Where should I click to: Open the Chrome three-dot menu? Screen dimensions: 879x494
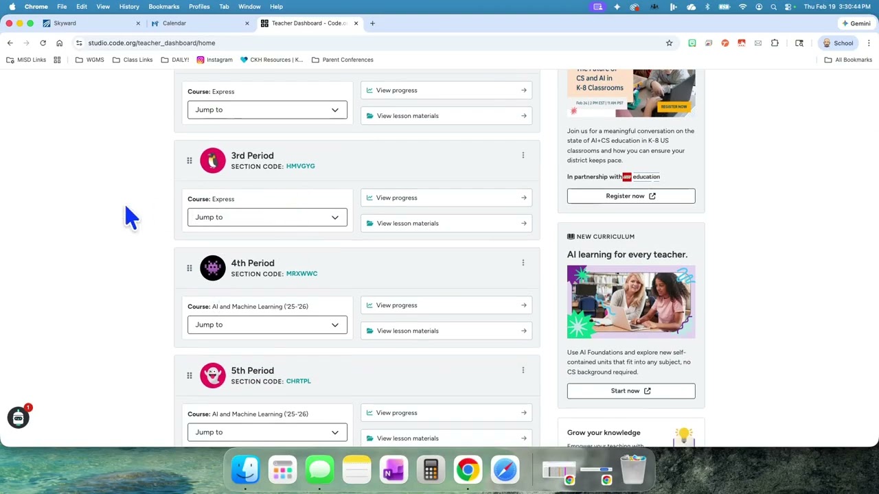(x=869, y=43)
